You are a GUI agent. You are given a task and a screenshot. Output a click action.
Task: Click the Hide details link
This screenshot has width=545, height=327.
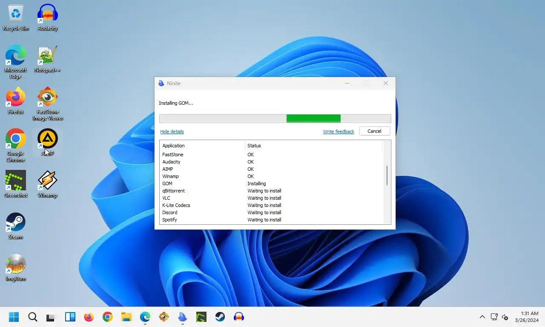coord(172,132)
